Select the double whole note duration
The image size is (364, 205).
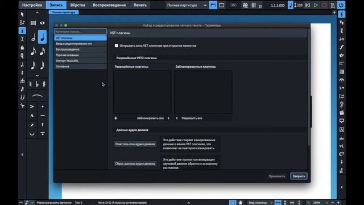click(x=33, y=23)
